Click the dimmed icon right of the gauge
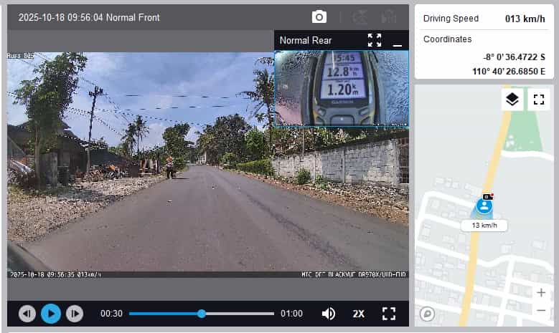This screenshot has height=333, width=559. click(x=389, y=17)
